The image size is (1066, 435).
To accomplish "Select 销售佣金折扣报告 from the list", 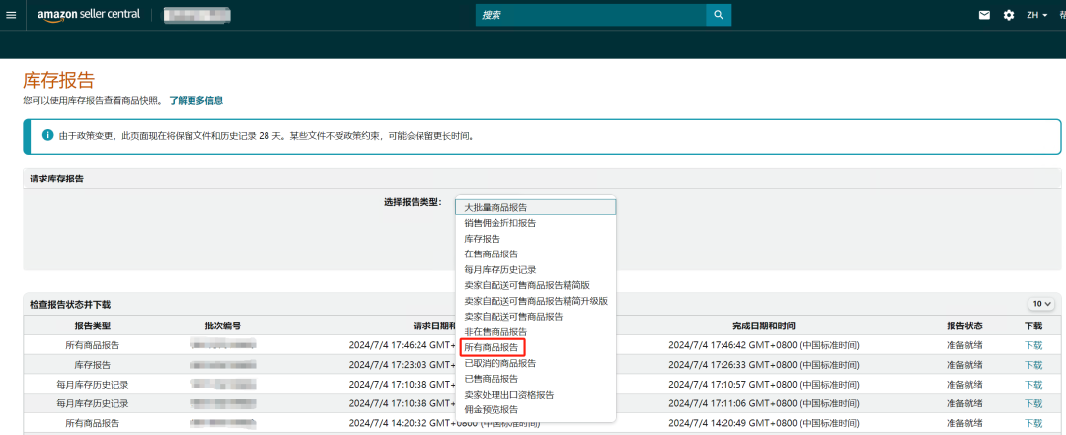I will 500,223.
